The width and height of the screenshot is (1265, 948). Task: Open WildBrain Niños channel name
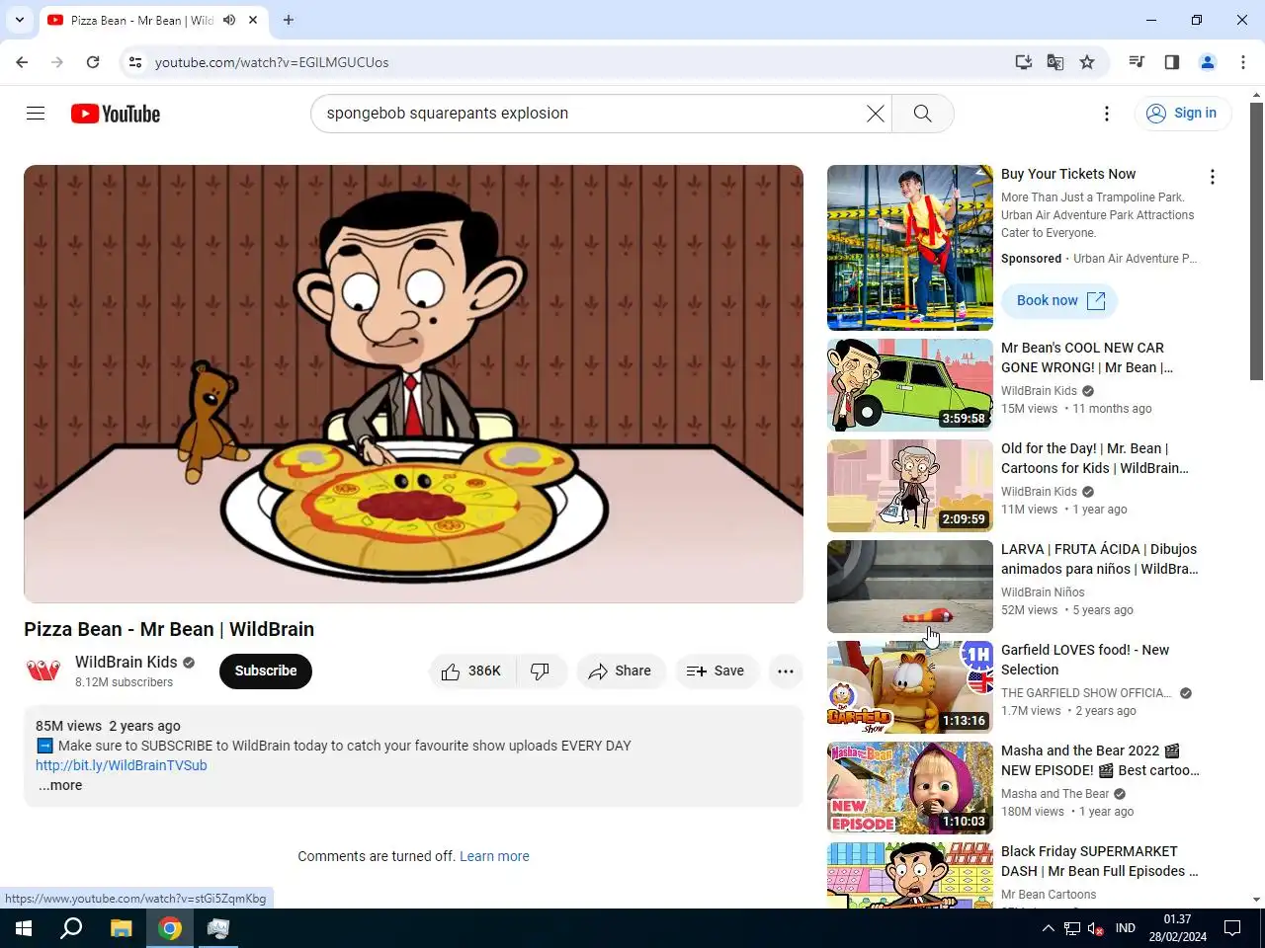point(1043,592)
